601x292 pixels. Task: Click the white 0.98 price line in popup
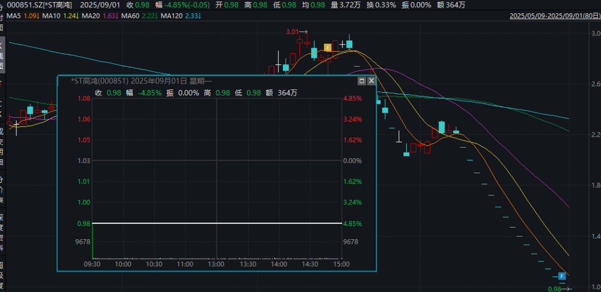pyautogui.click(x=216, y=223)
